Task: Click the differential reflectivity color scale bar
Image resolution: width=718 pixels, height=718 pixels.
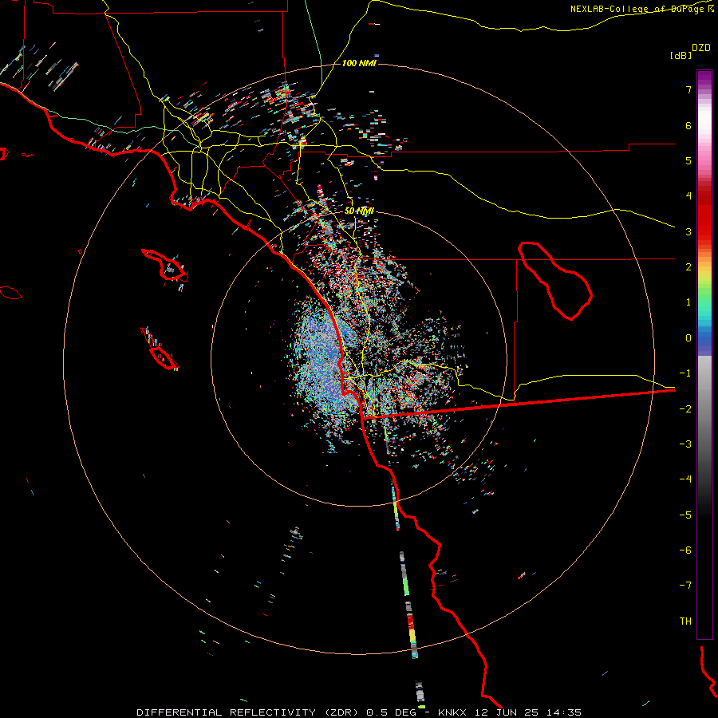Action: click(704, 354)
